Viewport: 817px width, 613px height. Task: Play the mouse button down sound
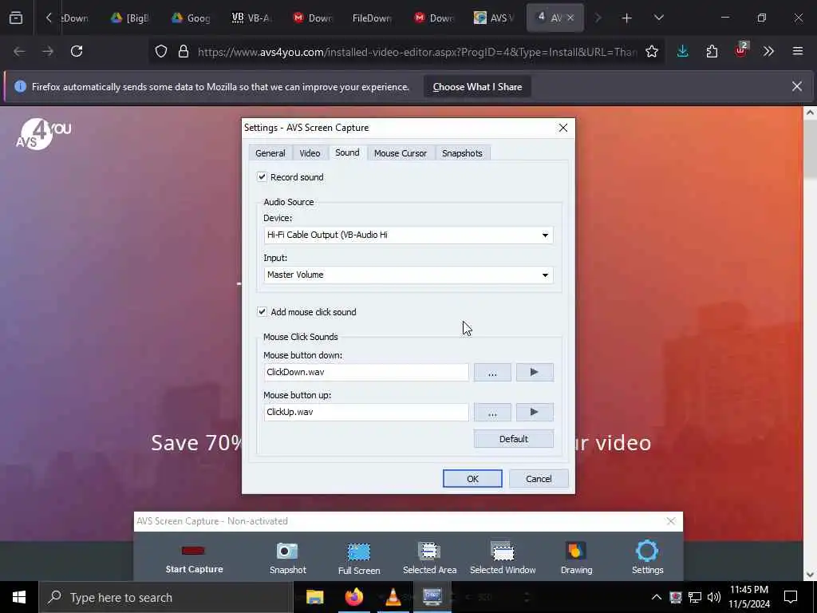click(535, 372)
